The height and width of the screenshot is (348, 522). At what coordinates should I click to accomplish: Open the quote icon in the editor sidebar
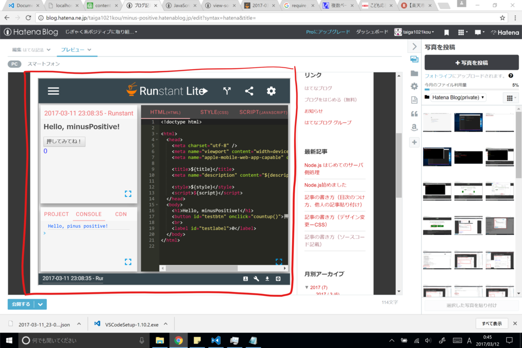coord(414,114)
